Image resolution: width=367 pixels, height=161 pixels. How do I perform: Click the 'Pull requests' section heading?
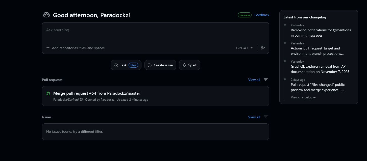52,80
